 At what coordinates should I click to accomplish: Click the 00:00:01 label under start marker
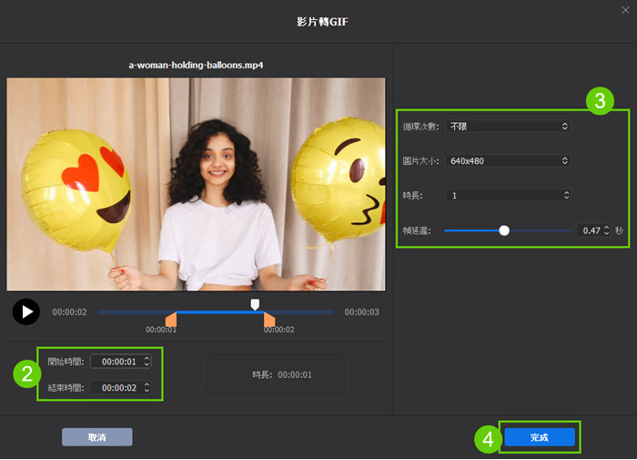(x=161, y=330)
